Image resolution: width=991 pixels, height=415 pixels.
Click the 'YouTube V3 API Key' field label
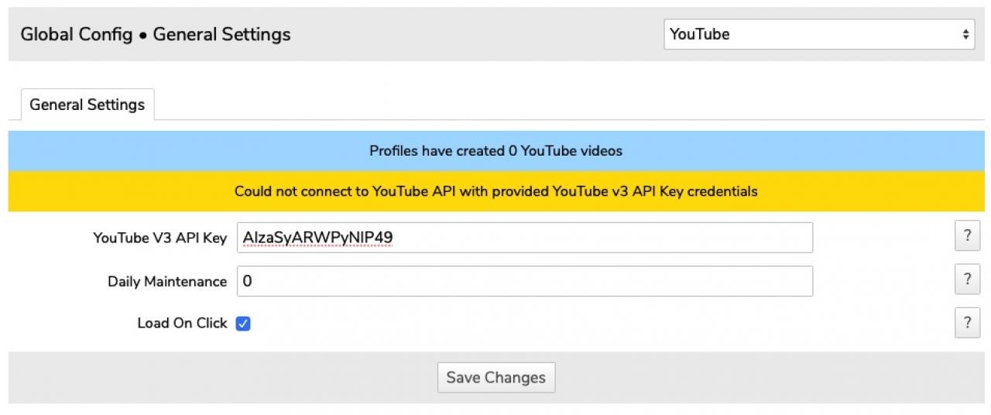pyautogui.click(x=159, y=238)
